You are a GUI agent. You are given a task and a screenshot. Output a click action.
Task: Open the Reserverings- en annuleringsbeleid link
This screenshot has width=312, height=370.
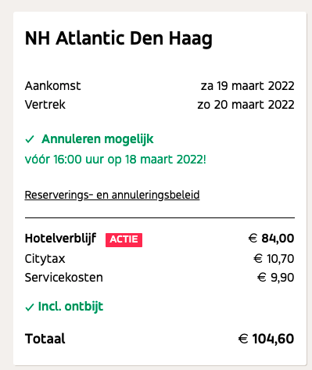[x=112, y=195]
